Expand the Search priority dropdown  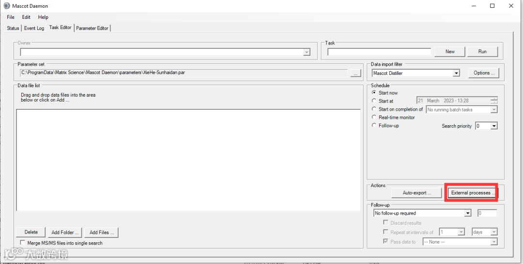coord(494,126)
